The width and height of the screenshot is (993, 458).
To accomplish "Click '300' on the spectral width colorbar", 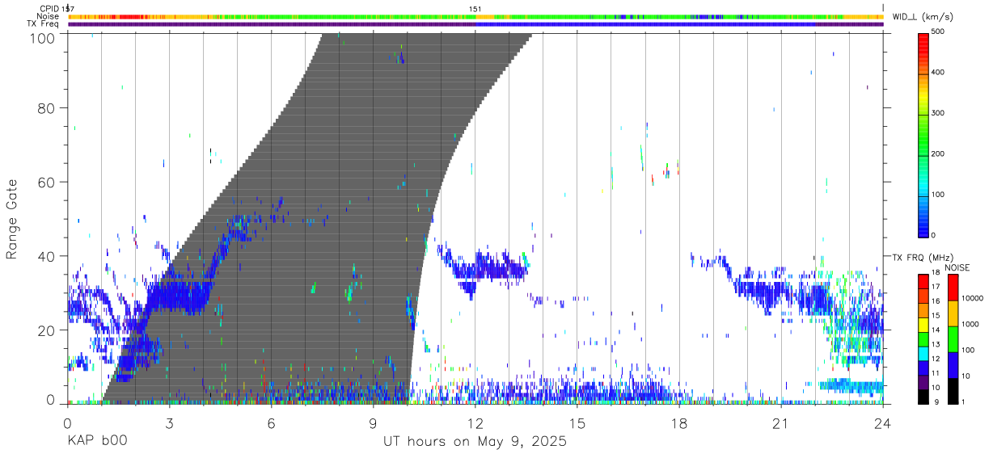I will coord(937,113).
